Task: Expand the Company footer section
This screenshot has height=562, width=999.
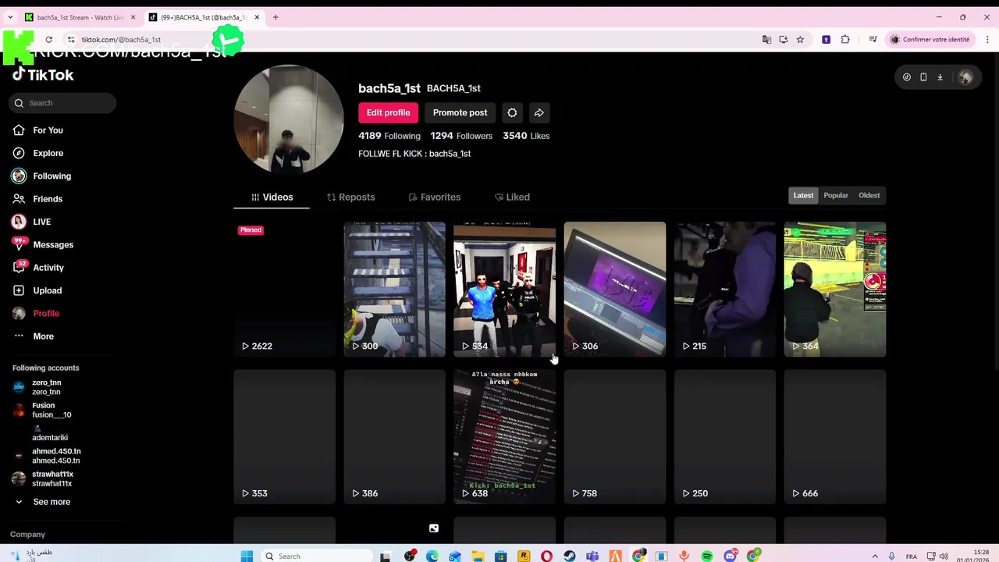Action: [27, 535]
